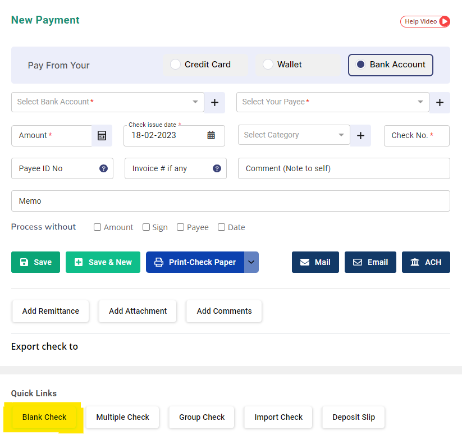This screenshot has width=462, height=444.
Task: Check the process without Amount box
Action: (x=98, y=227)
